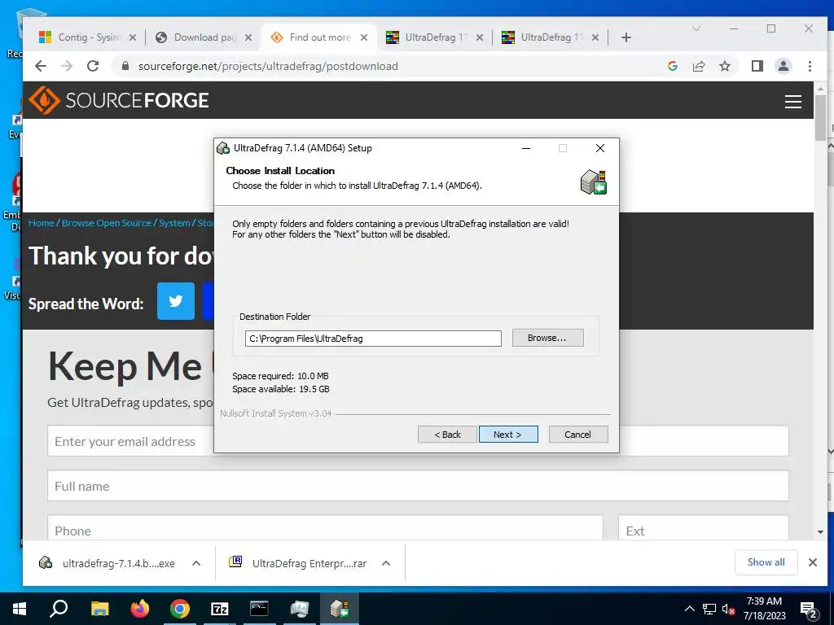The image size is (834, 625).
Task: Open the SourceForge hamburger menu
Action: 793,102
